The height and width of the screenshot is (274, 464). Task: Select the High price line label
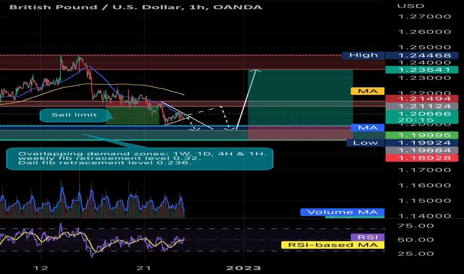coord(363,55)
